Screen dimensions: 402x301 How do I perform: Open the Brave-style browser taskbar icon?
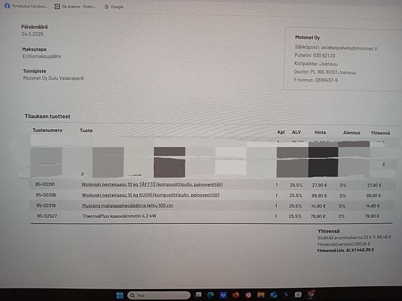[x=248, y=295]
